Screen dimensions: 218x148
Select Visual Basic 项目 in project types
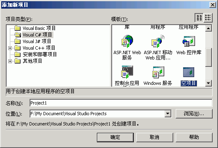pyautogui.click(x=39, y=28)
